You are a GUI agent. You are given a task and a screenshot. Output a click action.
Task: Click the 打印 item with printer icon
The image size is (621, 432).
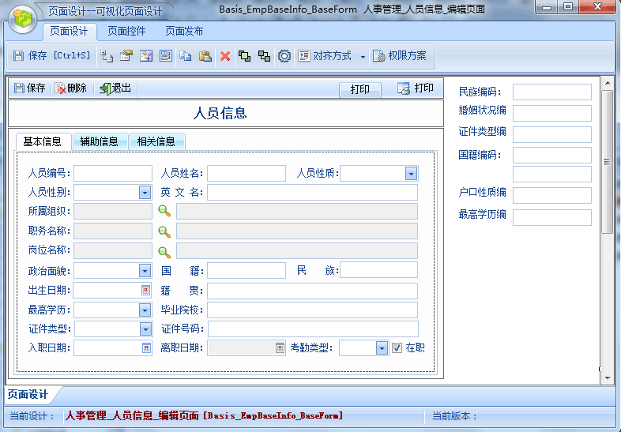coord(416,88)
